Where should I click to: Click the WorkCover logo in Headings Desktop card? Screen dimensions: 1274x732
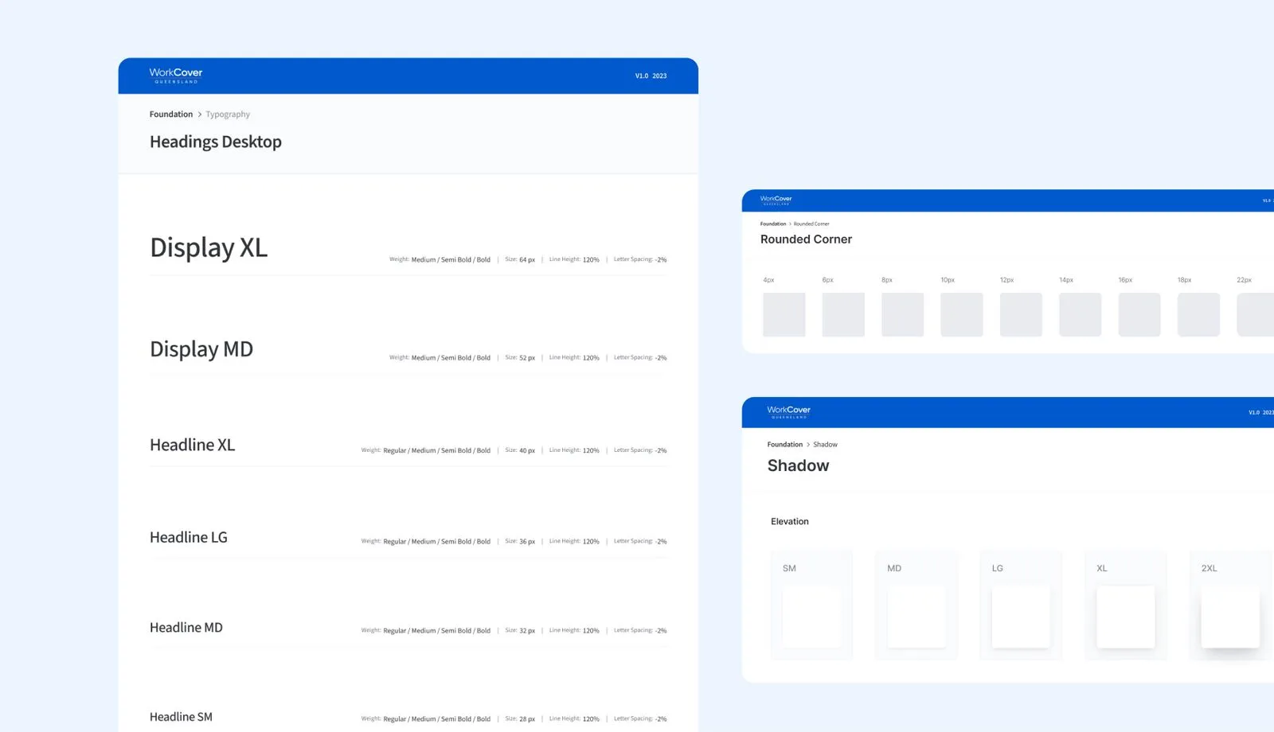click(176, 76)
